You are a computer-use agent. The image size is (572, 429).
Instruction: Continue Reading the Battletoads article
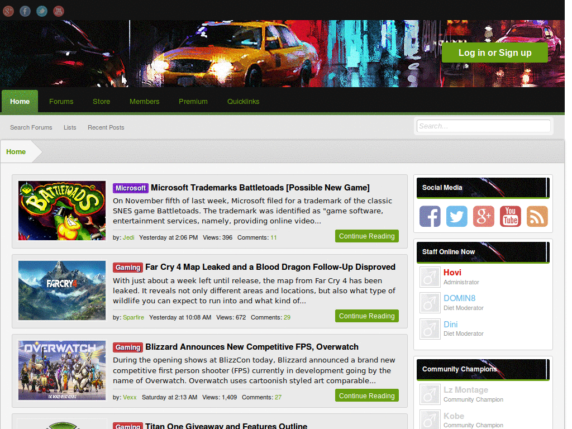pos(366,236)
